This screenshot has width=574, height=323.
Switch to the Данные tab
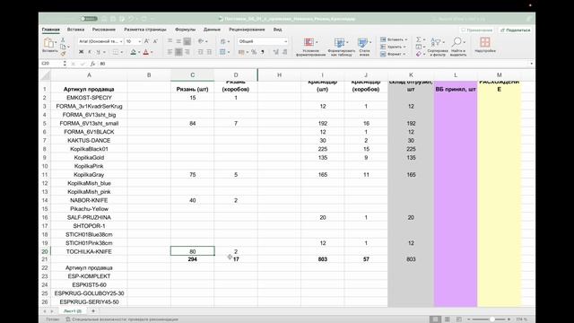212,30
